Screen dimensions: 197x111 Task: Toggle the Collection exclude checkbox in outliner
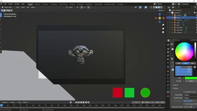pos(195,13)
